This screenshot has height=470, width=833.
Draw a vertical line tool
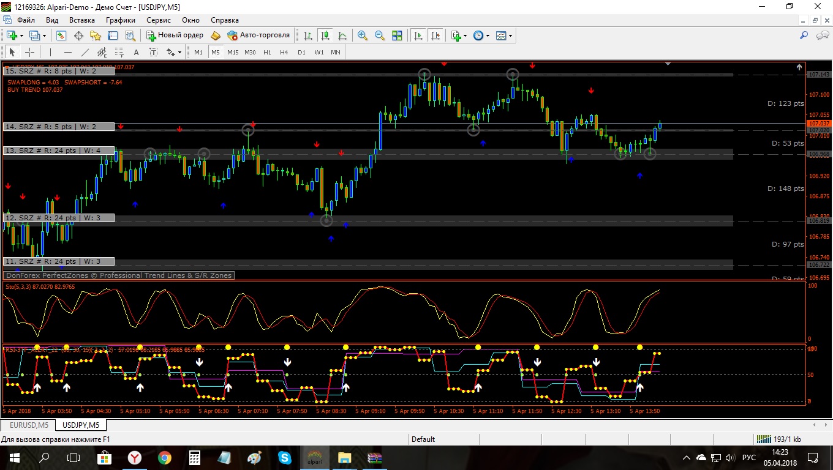pyautogui.click(x=50, y=52)
